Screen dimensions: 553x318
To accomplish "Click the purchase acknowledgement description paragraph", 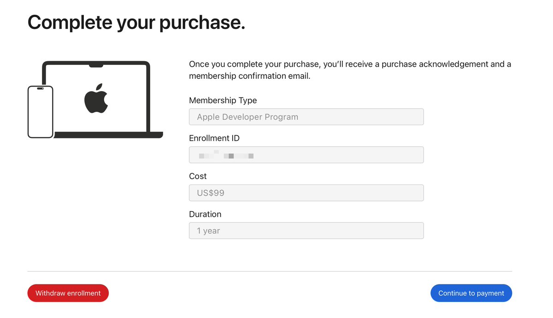I will click(x=350, y=70).
